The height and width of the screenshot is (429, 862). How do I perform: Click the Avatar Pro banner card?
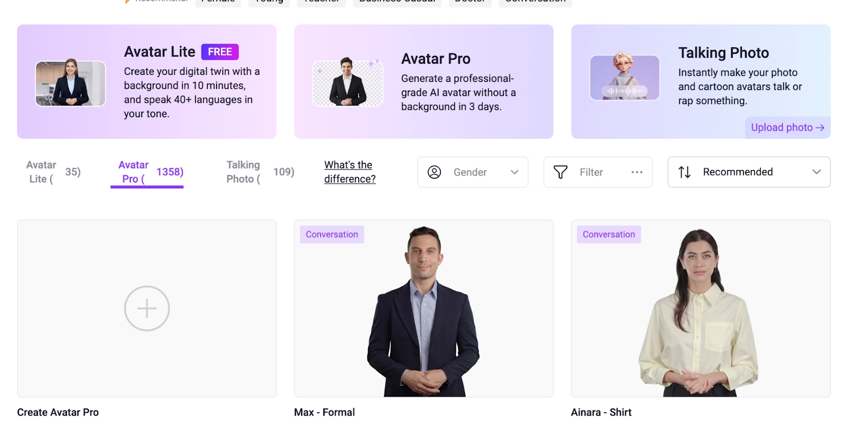(x=424, y=81)
